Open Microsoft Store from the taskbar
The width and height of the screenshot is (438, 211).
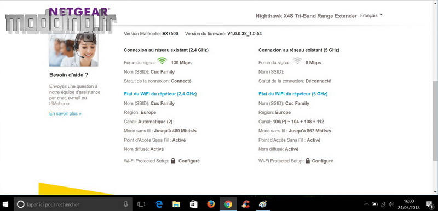[194, 204]
